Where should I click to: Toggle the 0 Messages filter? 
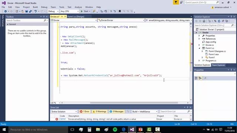point(117,112)
